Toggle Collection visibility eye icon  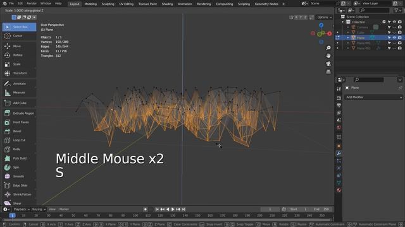coord(394,22)
